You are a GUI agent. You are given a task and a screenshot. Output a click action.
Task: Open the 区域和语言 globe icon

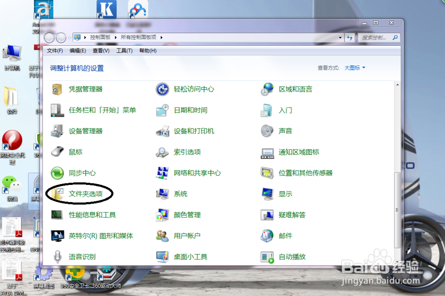[267, 89]
